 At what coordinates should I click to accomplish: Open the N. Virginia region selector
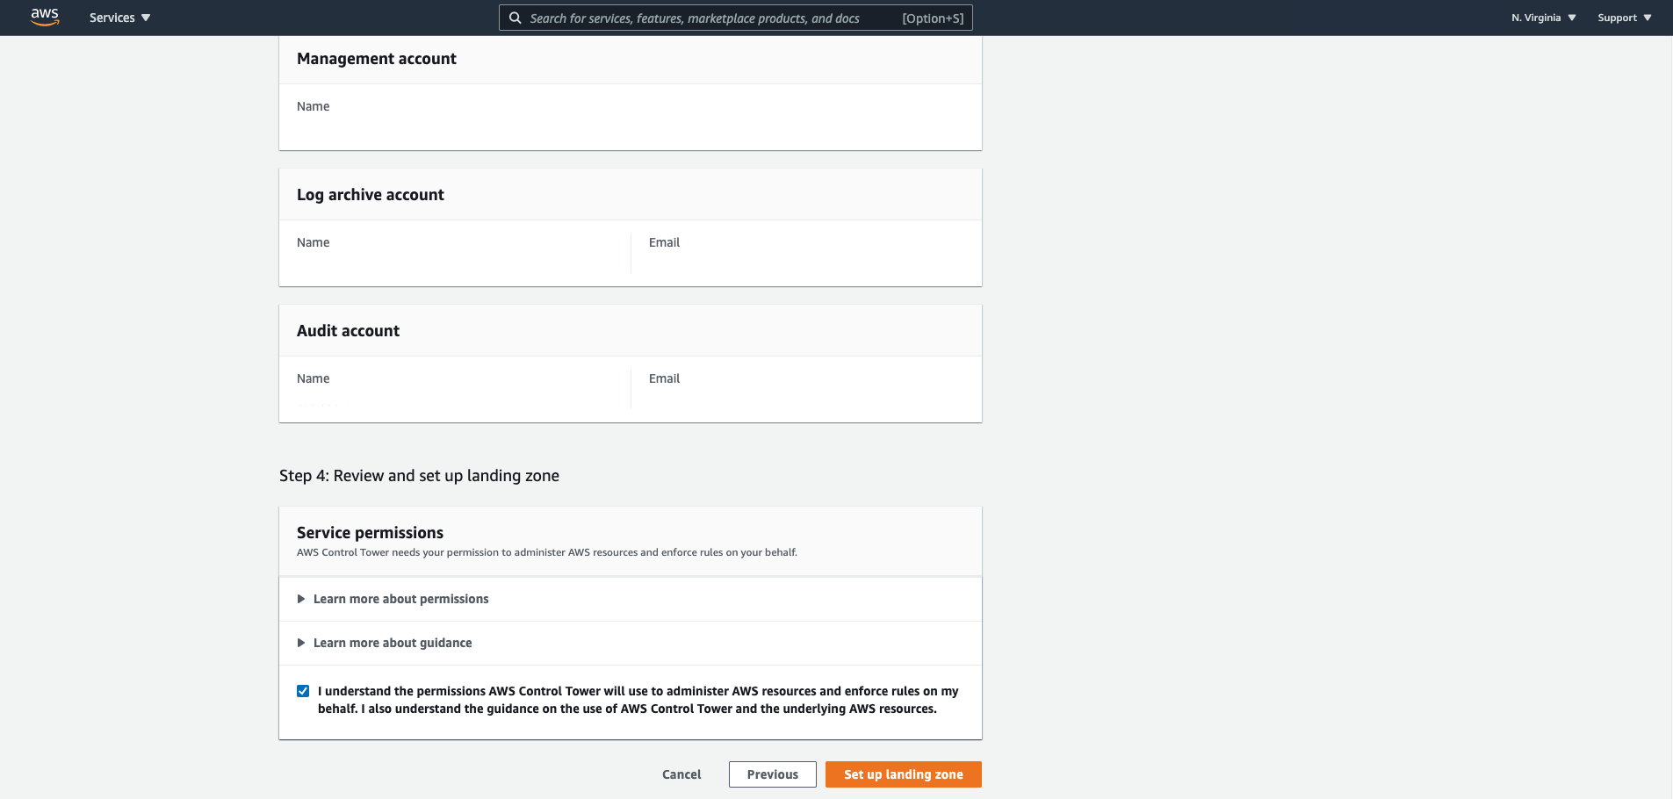click(1543, 18)
